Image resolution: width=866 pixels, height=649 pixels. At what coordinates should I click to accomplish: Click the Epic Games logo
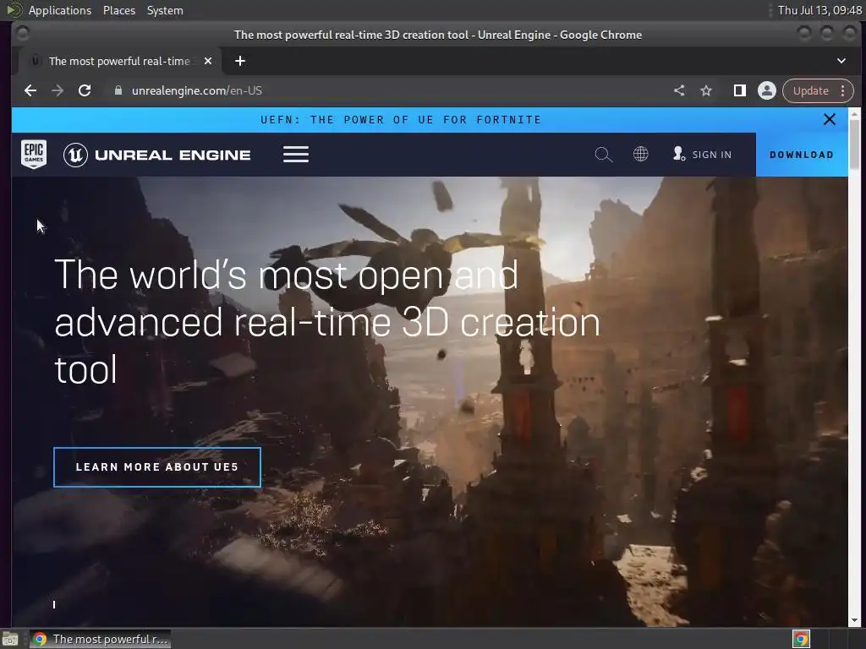pyautogui.click(x=34, y=154)
